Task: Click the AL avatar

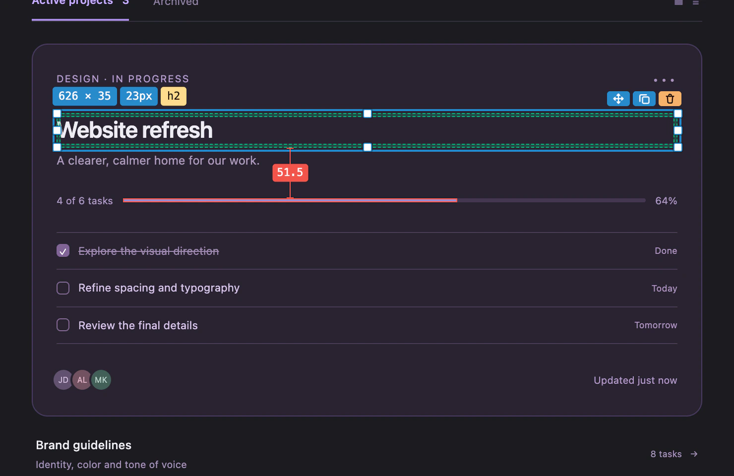Action: [82, 380]
